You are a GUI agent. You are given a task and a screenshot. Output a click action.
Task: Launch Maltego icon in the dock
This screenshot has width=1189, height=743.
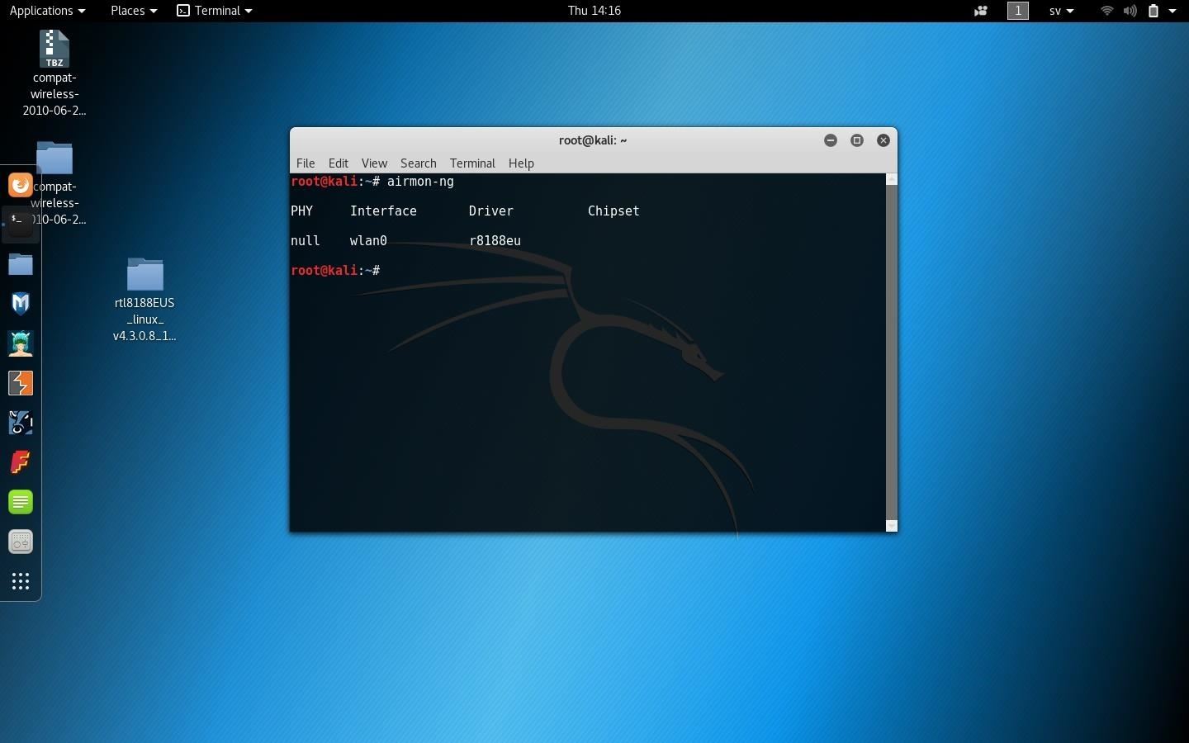[21, 423]
